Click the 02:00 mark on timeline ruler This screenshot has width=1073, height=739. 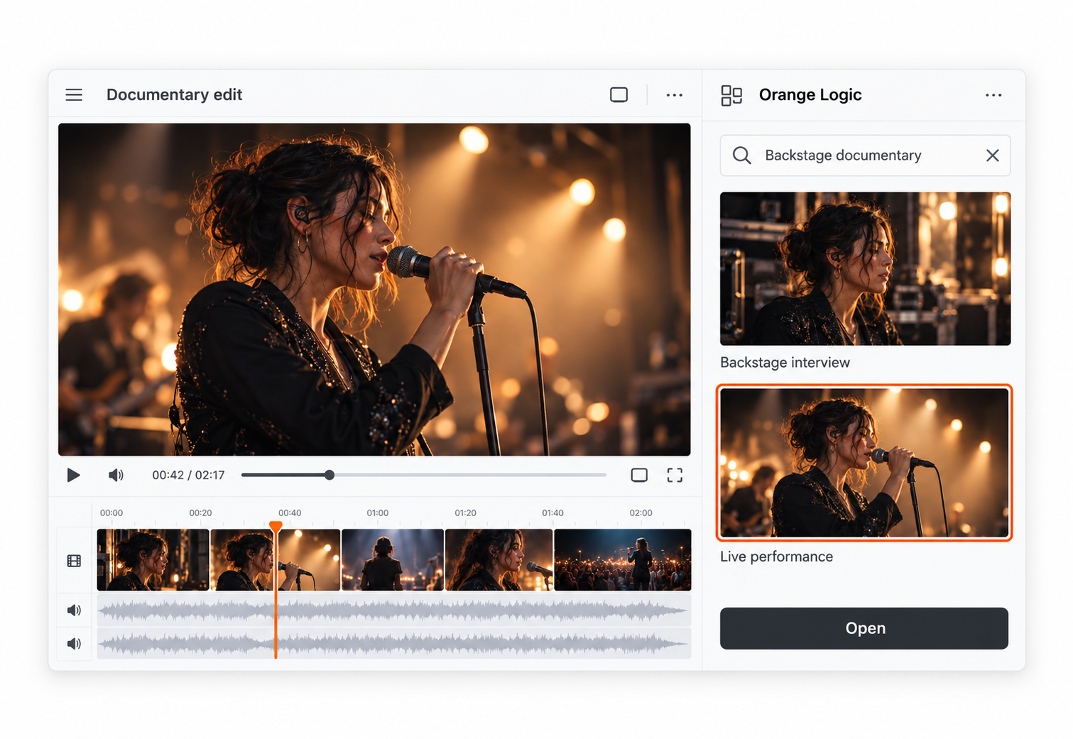(641, 513)
